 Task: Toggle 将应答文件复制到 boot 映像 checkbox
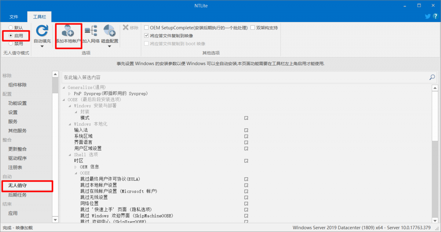point(147,44)
